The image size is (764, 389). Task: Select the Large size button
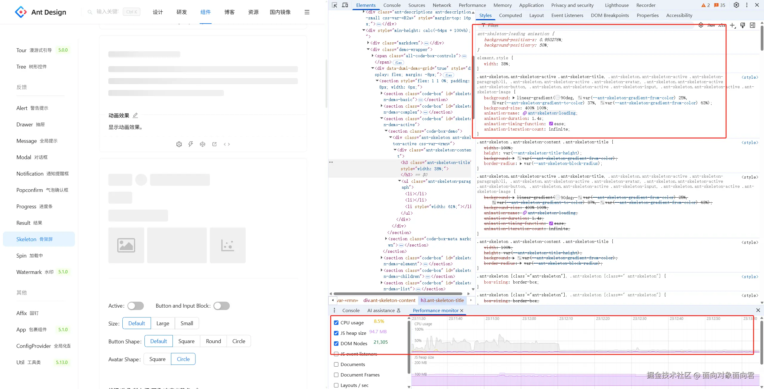pyautogui.click(x=163, y=323)
